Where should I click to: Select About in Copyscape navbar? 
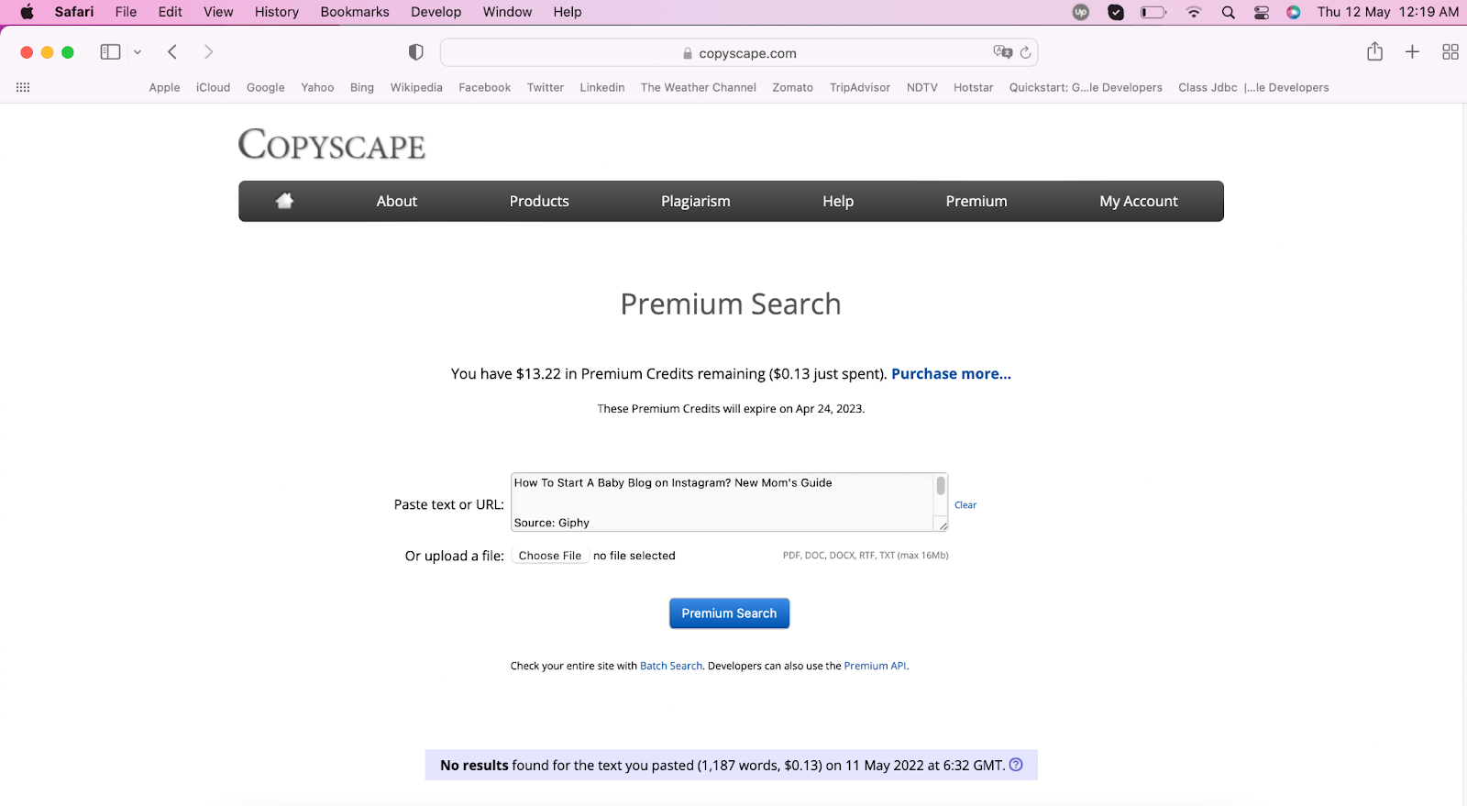[x=396, y=201]
